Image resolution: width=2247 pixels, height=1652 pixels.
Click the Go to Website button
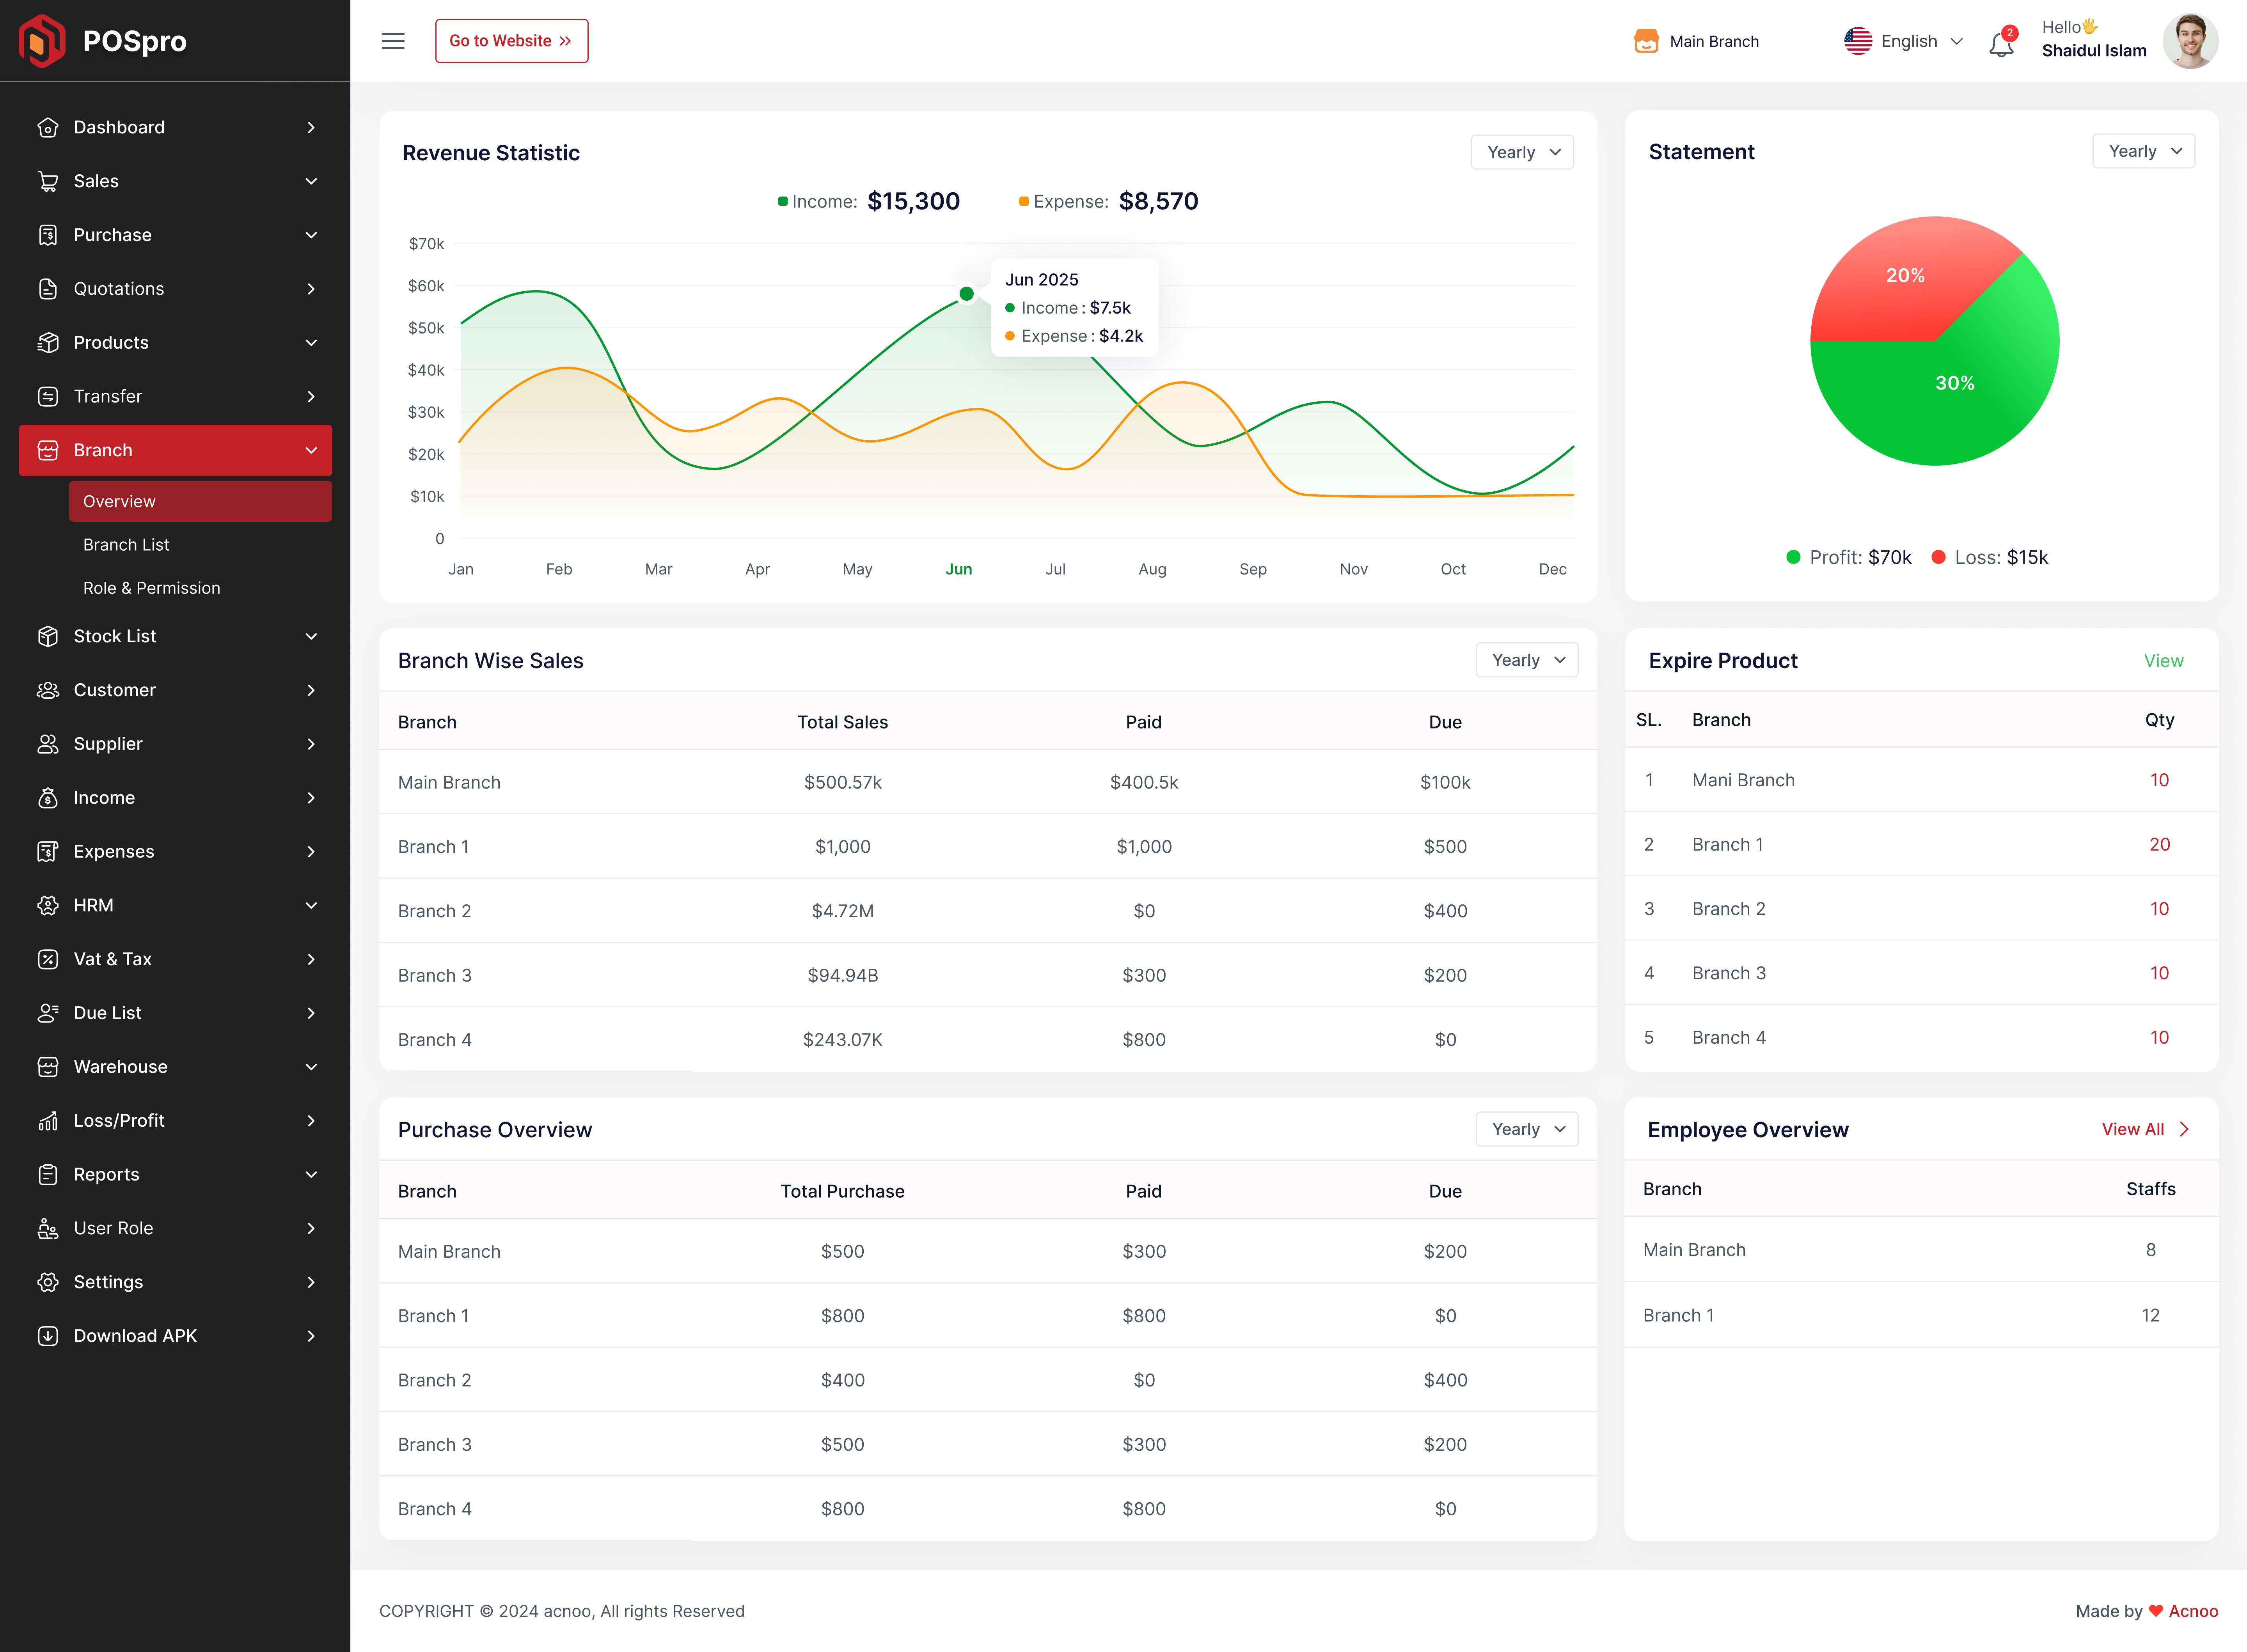click(x=511, y=41)
